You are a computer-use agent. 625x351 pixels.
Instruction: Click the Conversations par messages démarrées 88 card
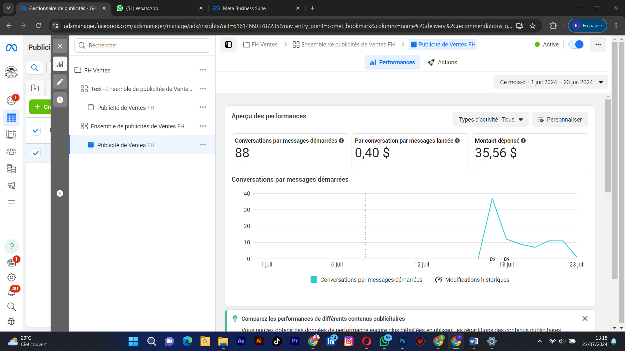click(290, 153)
